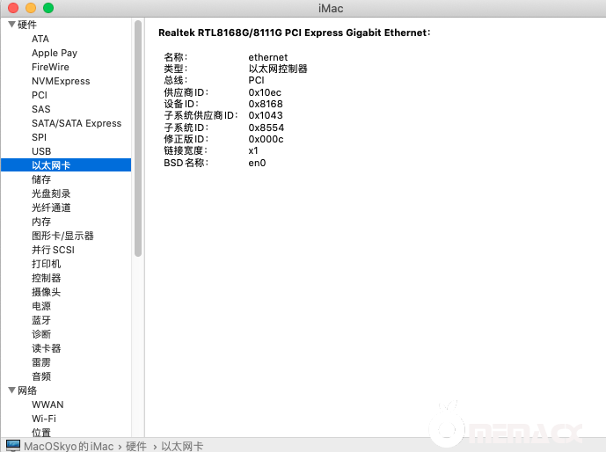Open 音频 hardware entry
606x452 pixels.
point(41,376)
